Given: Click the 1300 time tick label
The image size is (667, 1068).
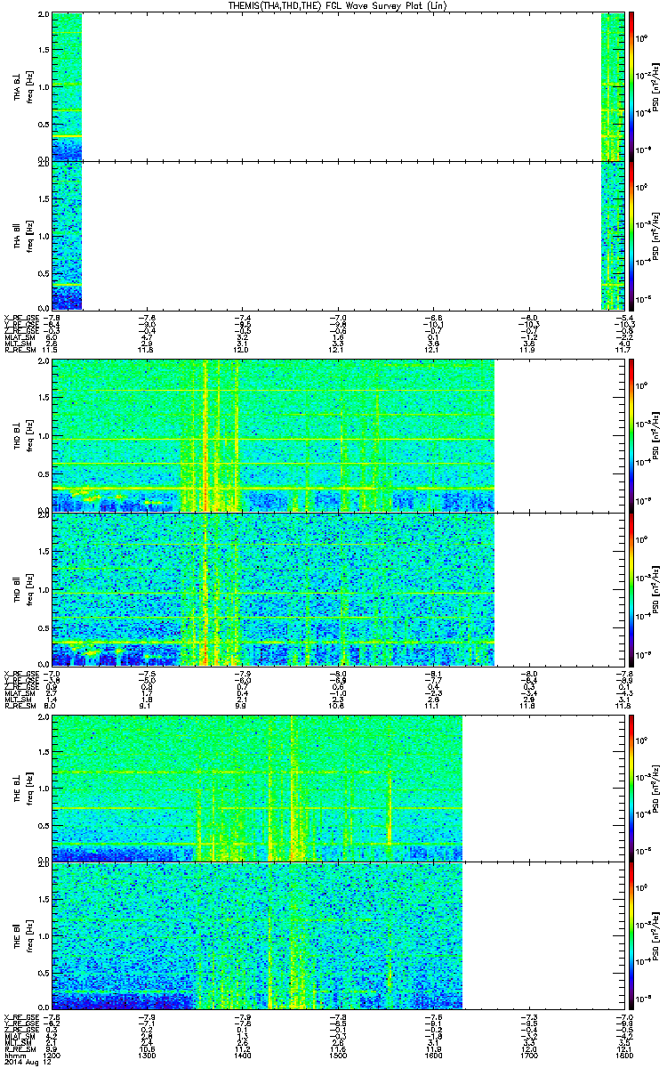Looking at the screenshot, I should 147,1054.
